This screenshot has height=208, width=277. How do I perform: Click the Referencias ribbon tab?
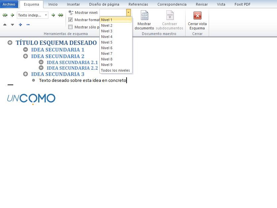point(138,4)
